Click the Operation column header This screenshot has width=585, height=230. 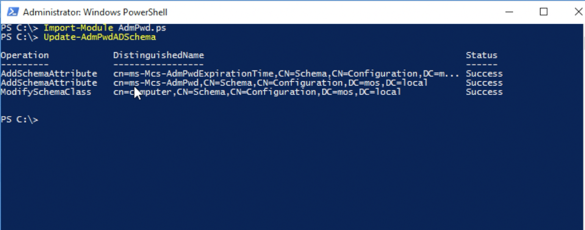click(x=25, y=55)
